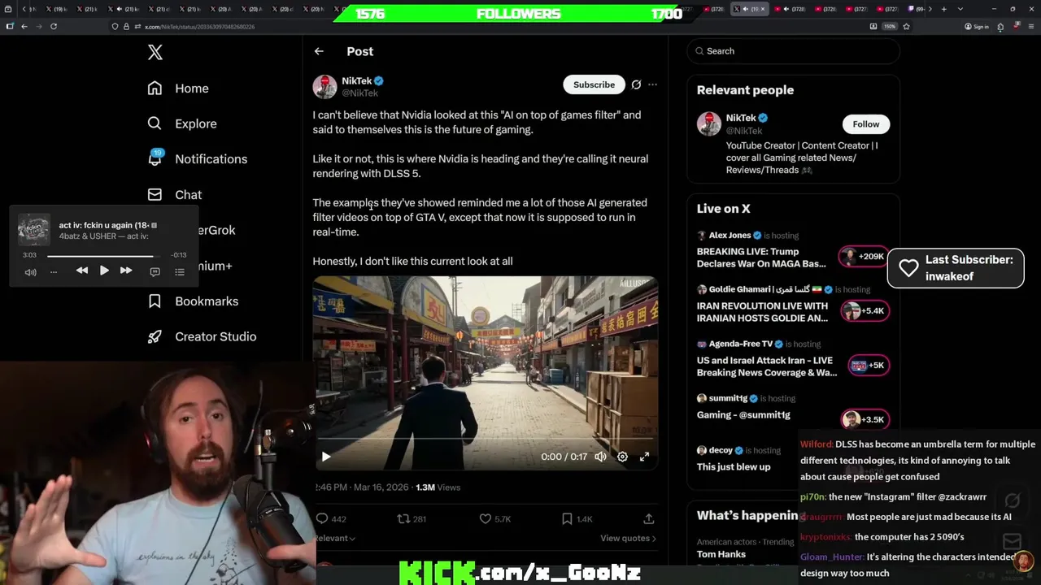
Task: Play the song in media player popup
Action: tap(104, 271)
